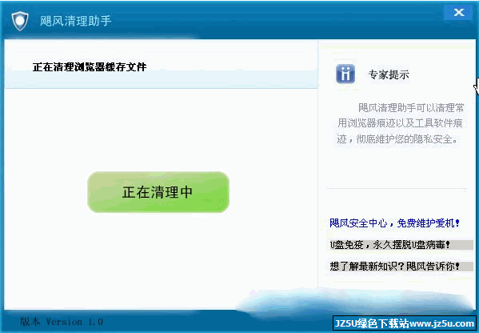
Task: Open the 飓风安全中心,免费维护爱机 link
Action: point(394,223)
